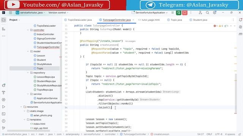This screenshot has width=243, height=136.
Task: Open the Terminal tool window
Action: point(3,114)
